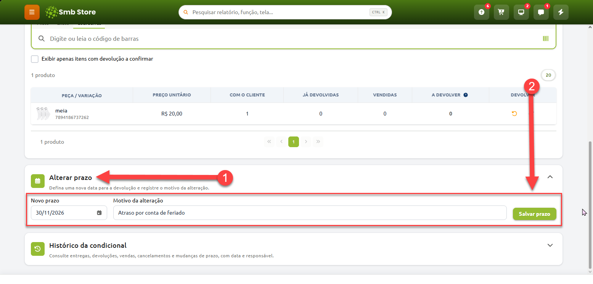593x284 pixels.
Task: Click the barcode input field
Action: tap(293, 39)
